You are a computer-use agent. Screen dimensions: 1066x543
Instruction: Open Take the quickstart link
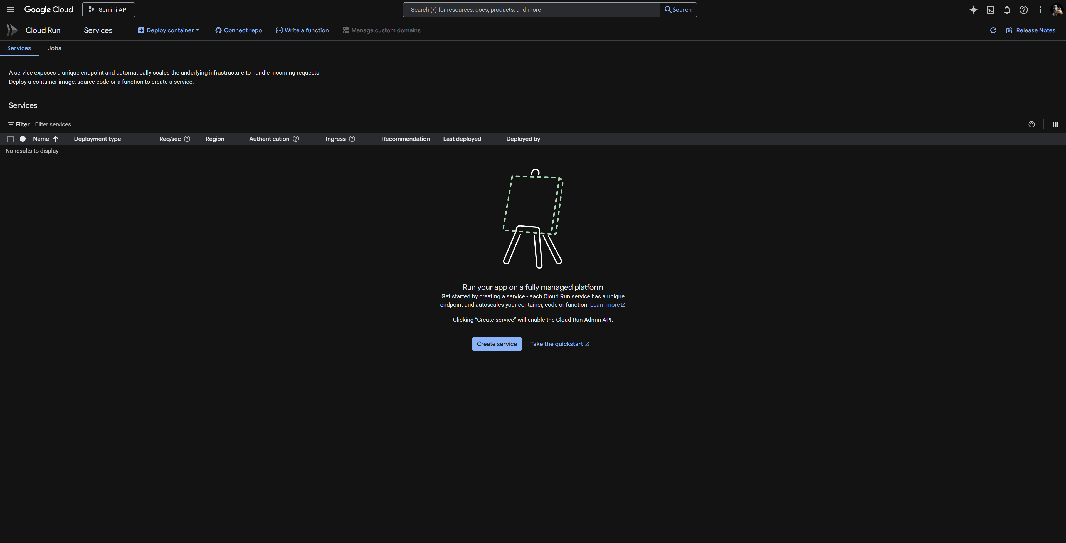pos(559,344)
